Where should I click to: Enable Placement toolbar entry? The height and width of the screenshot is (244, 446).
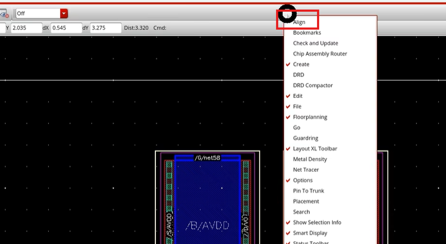click(x=330, y=201)
